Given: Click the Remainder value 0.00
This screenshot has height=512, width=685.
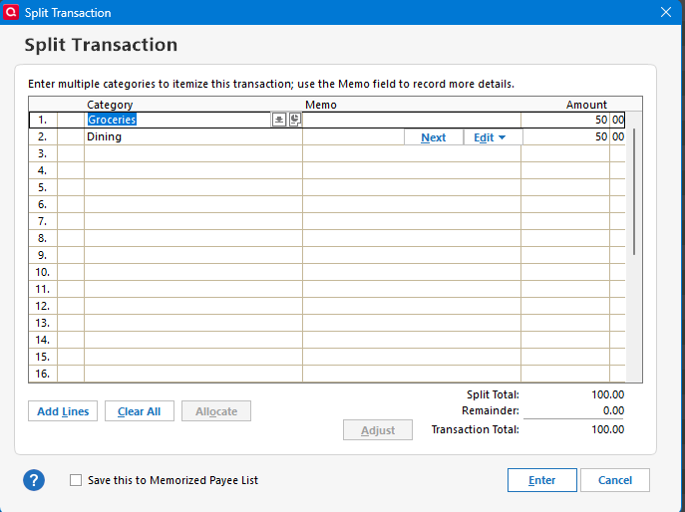Looking at the screenshot, I should click(x=613, y=410).
